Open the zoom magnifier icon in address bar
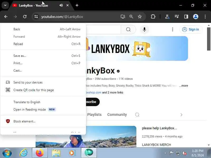This screenshot has height=158, width=211. (131, 17)
